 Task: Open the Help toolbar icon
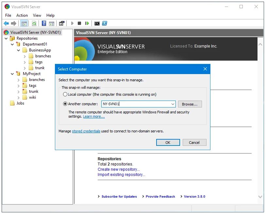click(44, 23)
